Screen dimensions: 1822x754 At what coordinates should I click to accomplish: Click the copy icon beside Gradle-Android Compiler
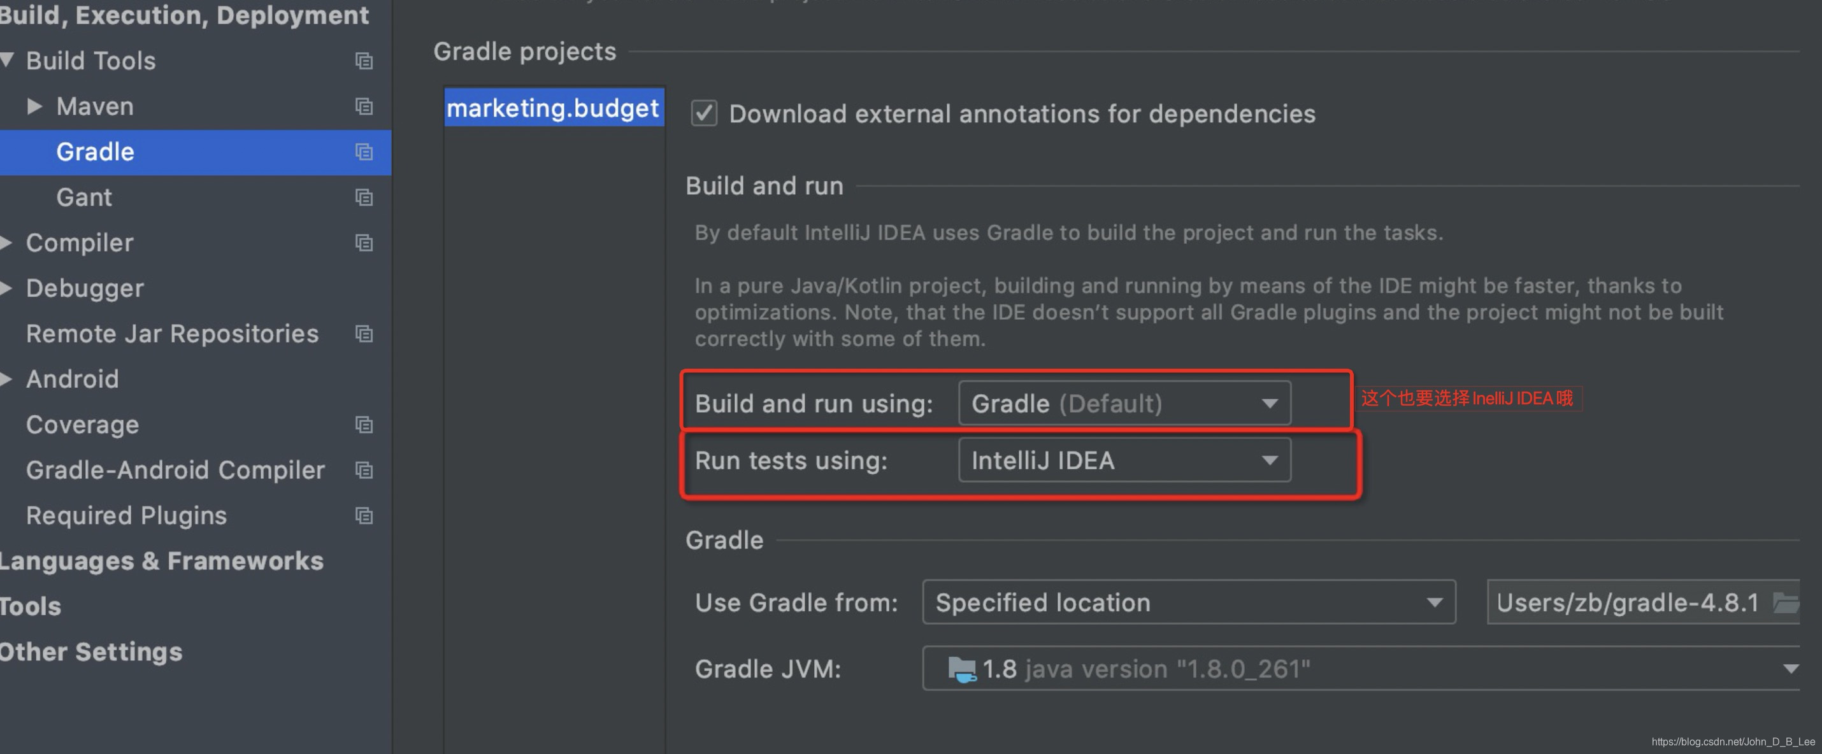click(x=364, y=471)
